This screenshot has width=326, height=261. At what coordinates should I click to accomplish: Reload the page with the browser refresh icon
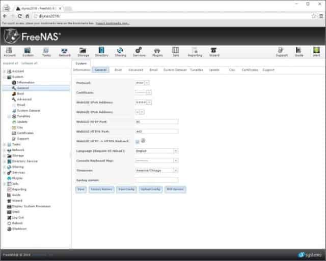[x=20, y=16]
